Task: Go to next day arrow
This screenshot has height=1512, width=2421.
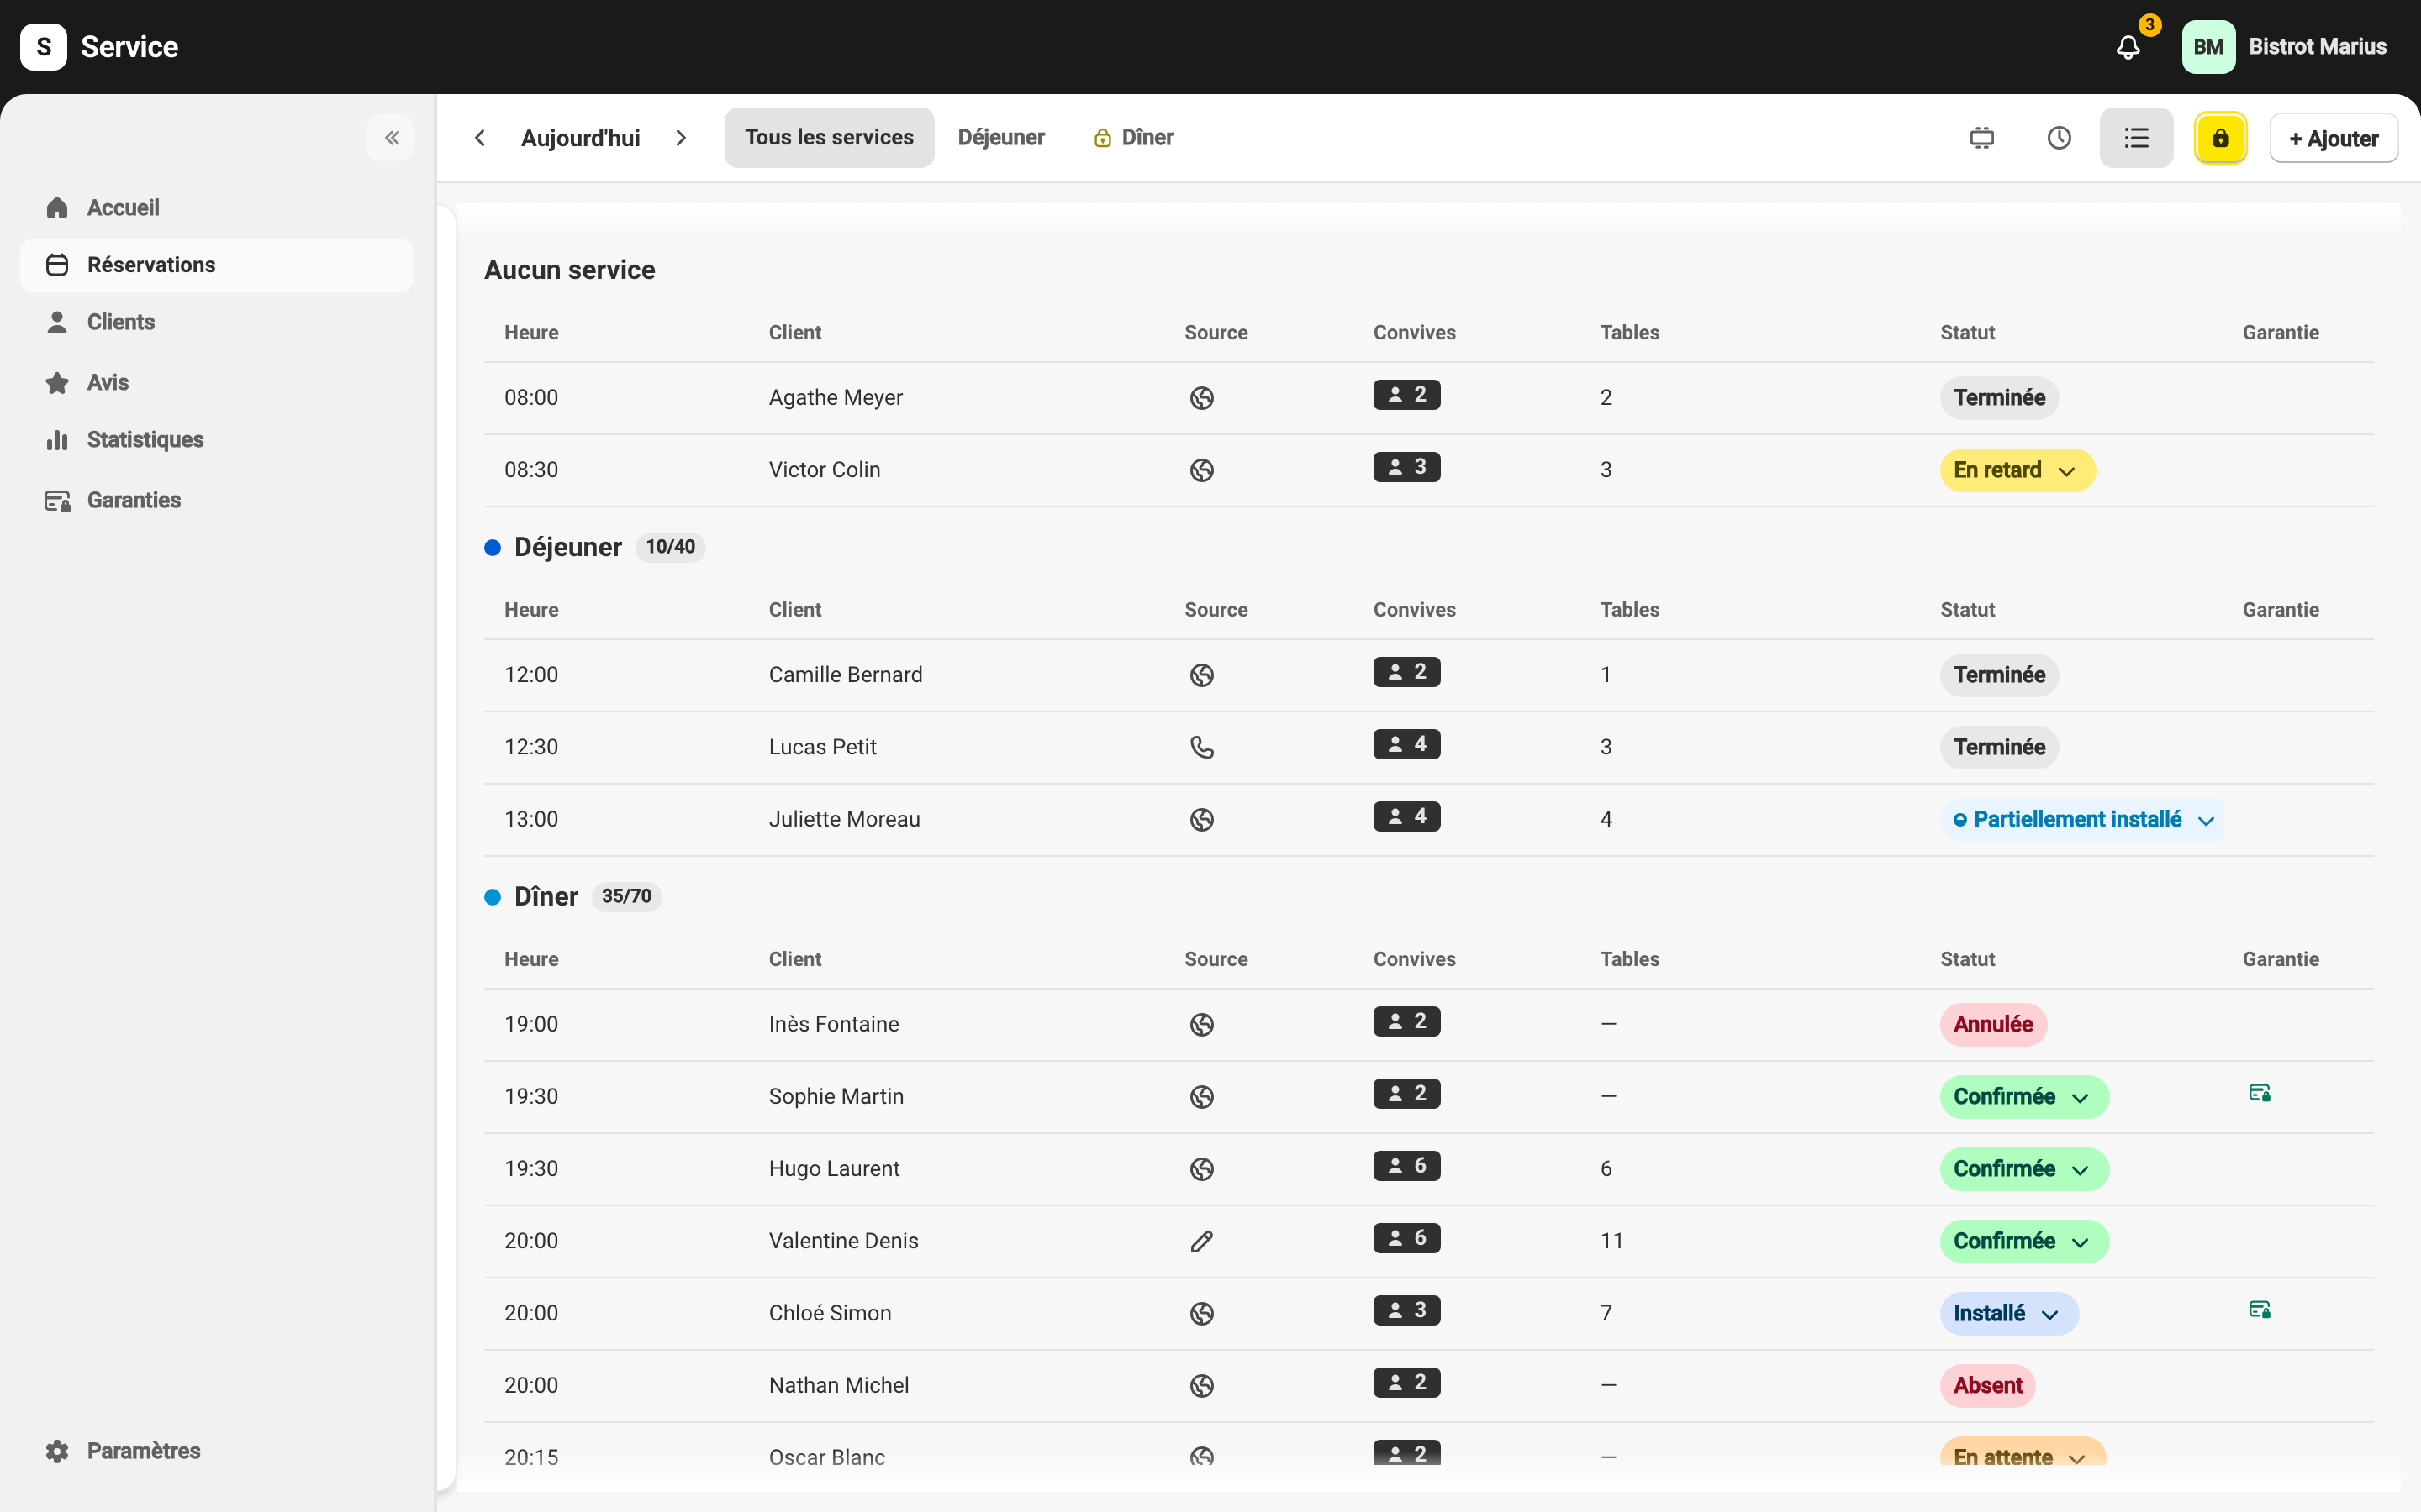Action: [681, 138]
